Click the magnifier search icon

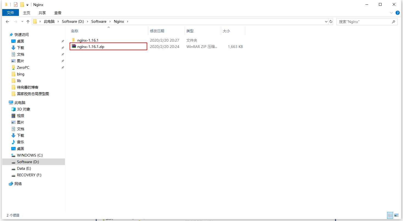393,21
